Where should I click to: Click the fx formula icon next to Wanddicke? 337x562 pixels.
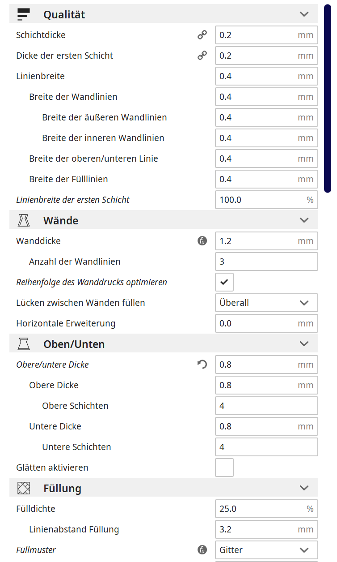[202, 241]
